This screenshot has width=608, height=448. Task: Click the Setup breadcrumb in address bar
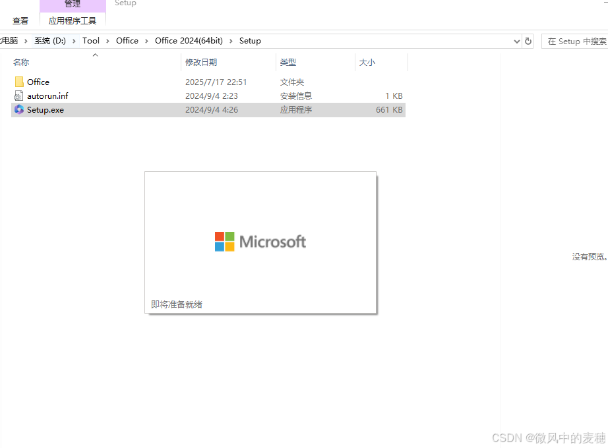pyautogui.click(x=250, y=41)
